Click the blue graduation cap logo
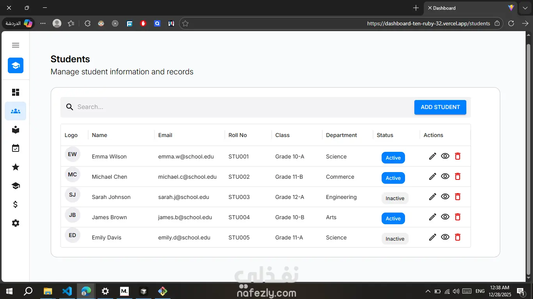This screenshot has width=533, height=299. click(x=16, y=65)
